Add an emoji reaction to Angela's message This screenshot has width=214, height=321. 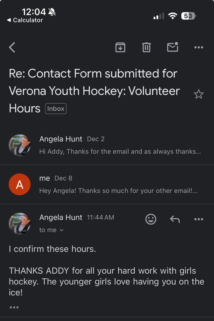[x=151, y=219]
